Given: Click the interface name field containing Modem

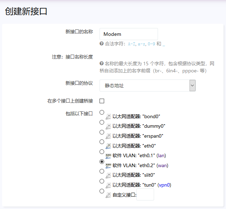Looking at the screenshot, I should tap(129, 34).
